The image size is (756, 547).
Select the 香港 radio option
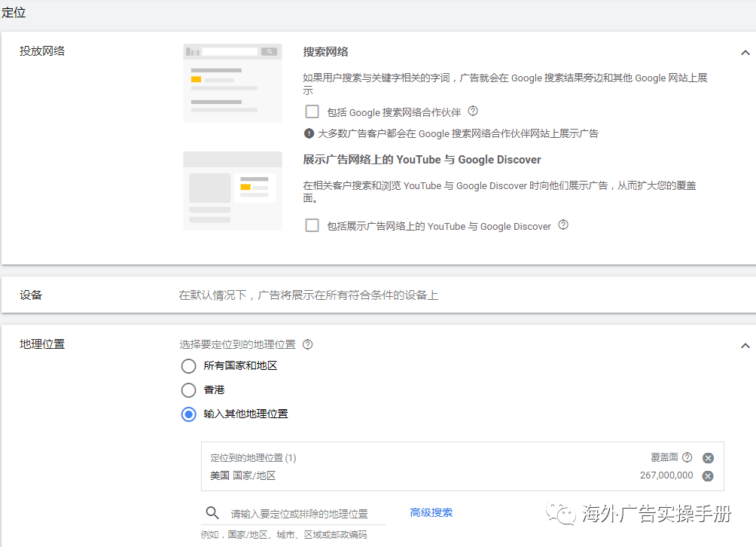coord(189,390)
